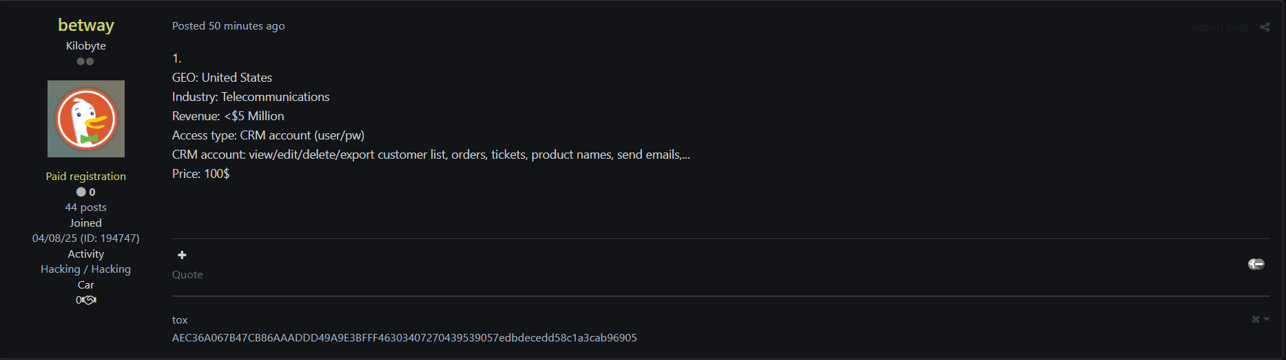Click the rank dots under Kilobyte

(x=85, y=62)
